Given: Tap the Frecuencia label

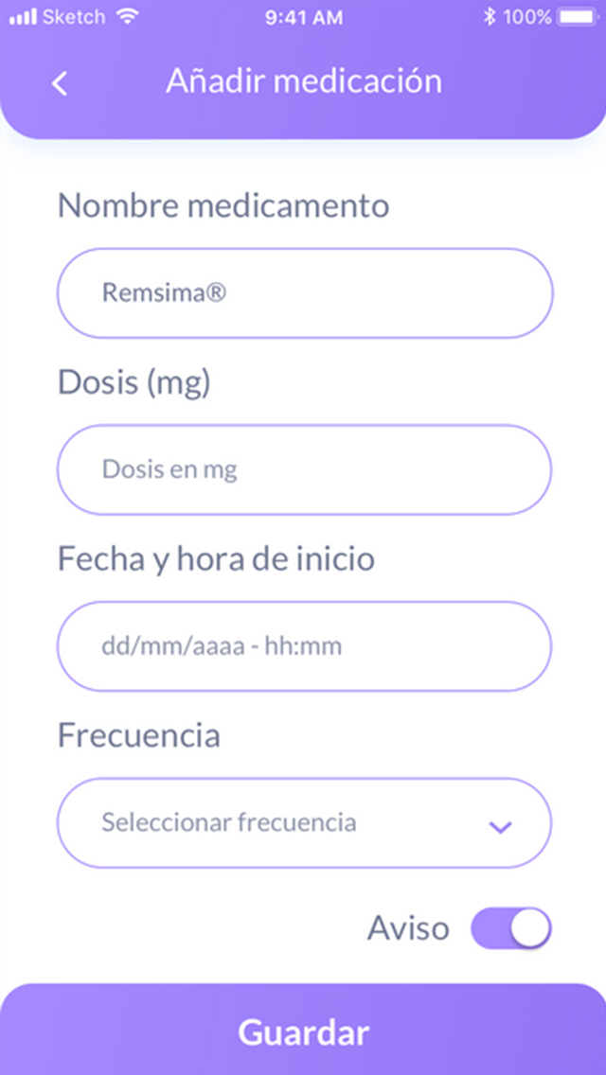Looking at the screenshot, I should click(138, 735).
